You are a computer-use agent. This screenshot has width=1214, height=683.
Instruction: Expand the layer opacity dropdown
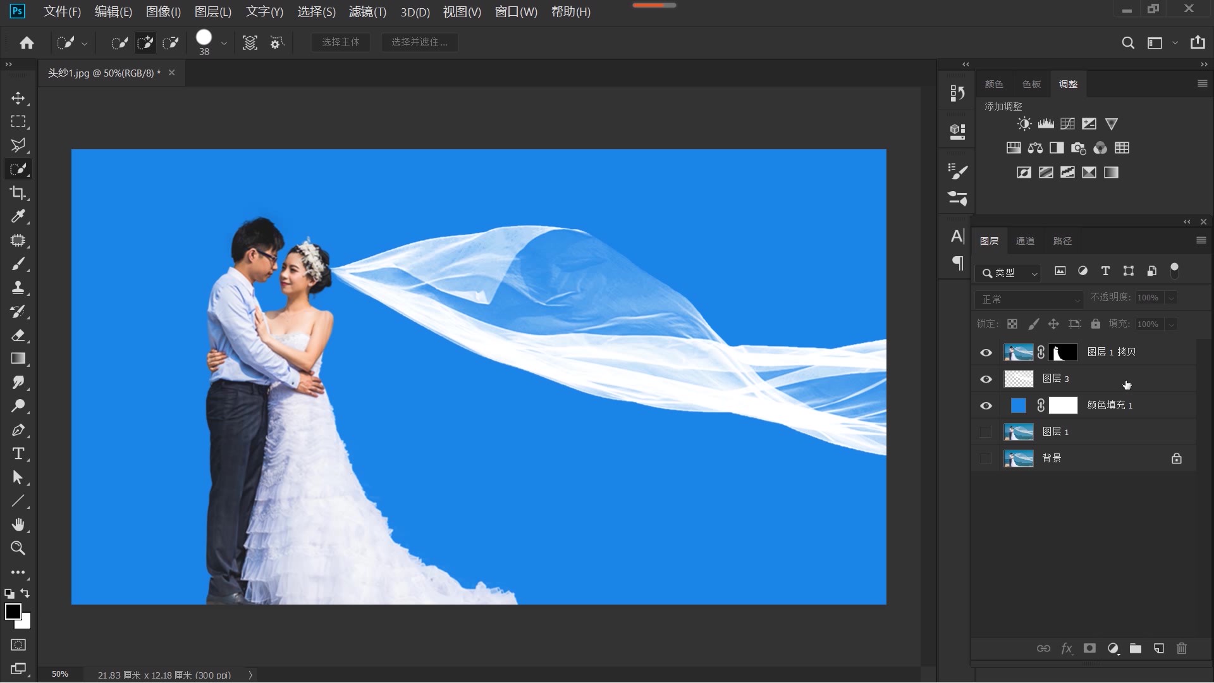coord(1172,298)
